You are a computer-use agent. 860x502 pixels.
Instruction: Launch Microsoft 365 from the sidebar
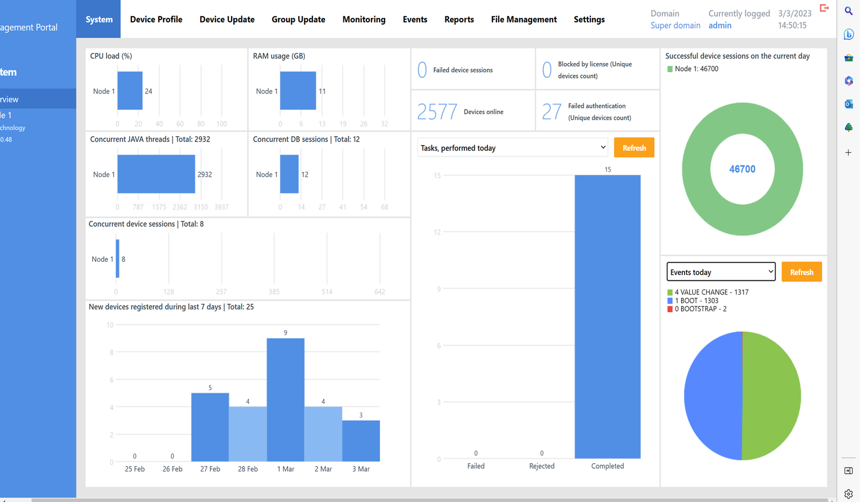pyautogui.click(x=849, y=81)
